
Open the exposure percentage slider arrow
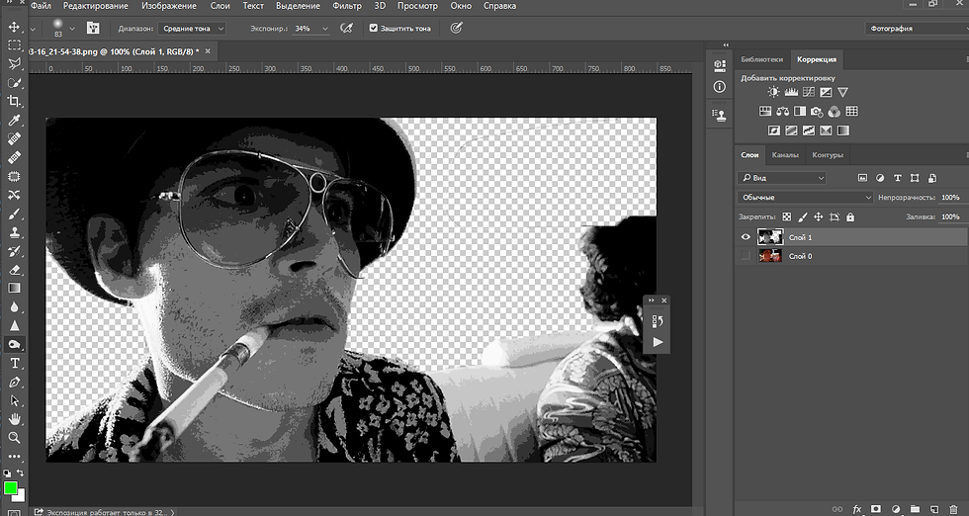pos(325,29)
